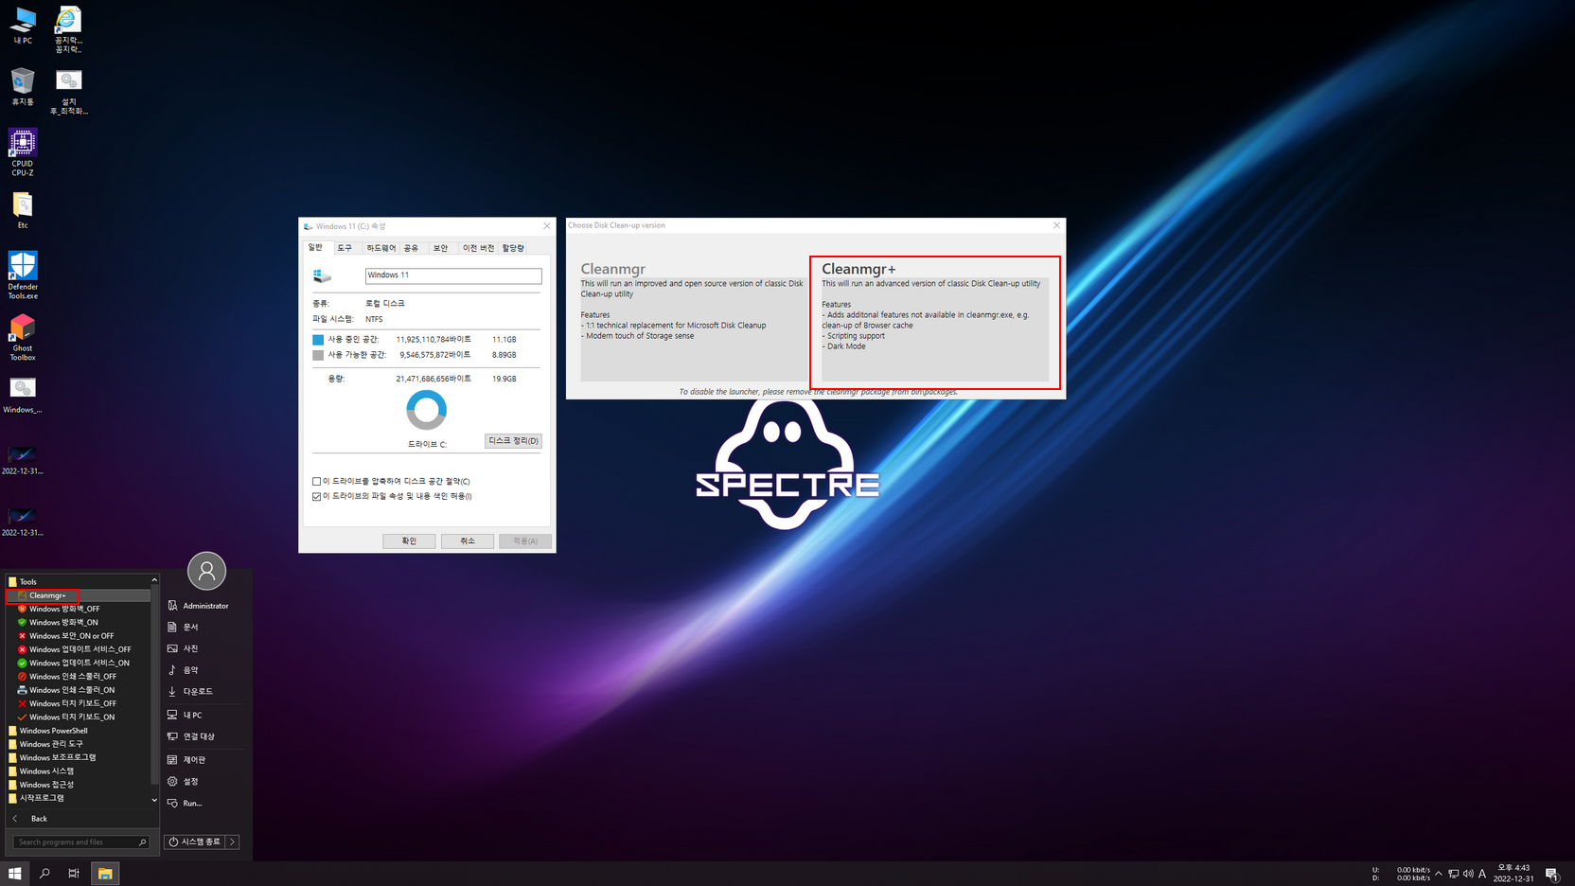Open 연결 대상 in Start menu
The image size is (1575, 886).
pyautogui.click(x=198, y=736)
